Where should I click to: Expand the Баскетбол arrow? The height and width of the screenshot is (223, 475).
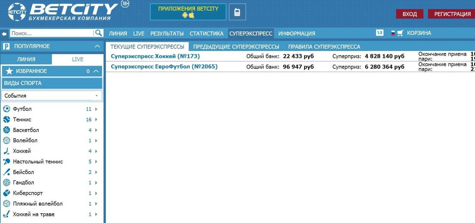(96, 130)
